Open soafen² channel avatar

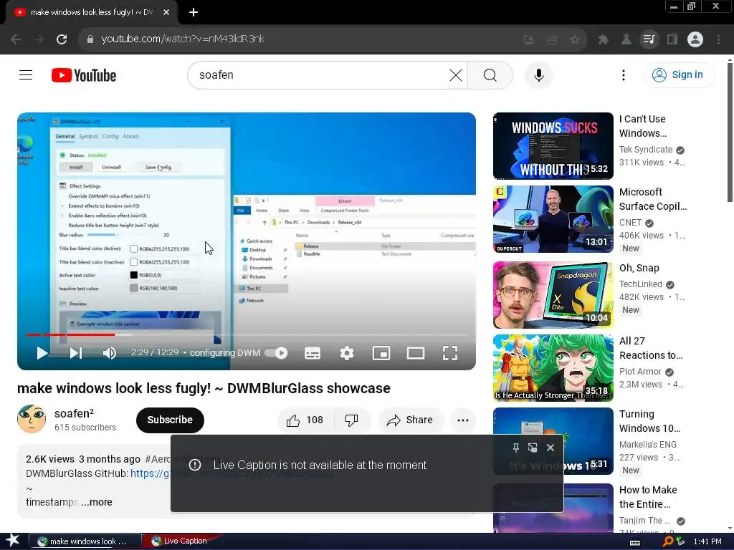point(32,419)
